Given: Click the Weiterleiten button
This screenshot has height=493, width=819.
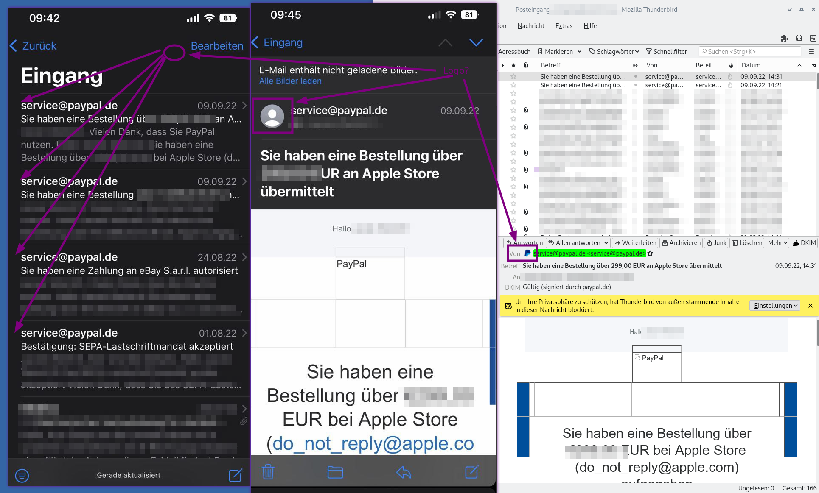Looking at the screenshot, I should click(635, 243).
